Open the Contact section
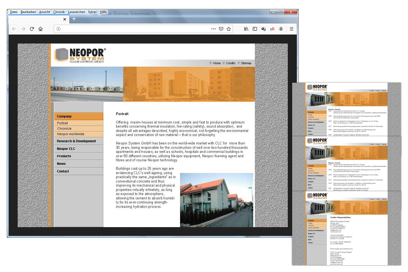Image resolution: width=408 pixels, height=272 pixels. tap(63, 171)
